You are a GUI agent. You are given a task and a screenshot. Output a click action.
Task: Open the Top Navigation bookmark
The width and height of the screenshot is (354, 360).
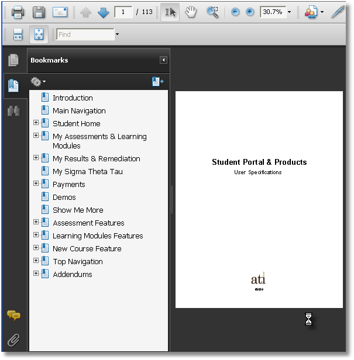click(78, 262)
